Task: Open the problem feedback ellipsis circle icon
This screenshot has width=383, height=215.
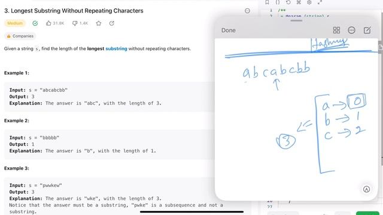Action: [x=247, y=11]
